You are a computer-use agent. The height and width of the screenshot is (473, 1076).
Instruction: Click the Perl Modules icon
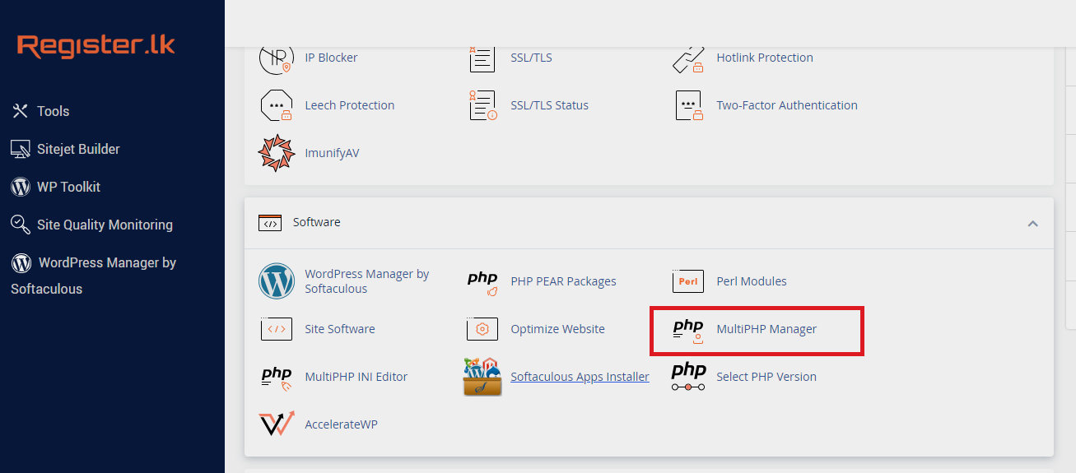pos(688,281)
